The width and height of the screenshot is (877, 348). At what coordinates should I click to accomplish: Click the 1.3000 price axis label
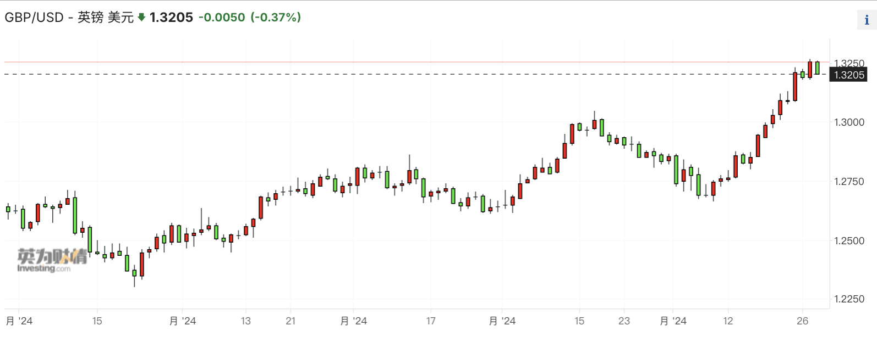click(x=849, y=122)
